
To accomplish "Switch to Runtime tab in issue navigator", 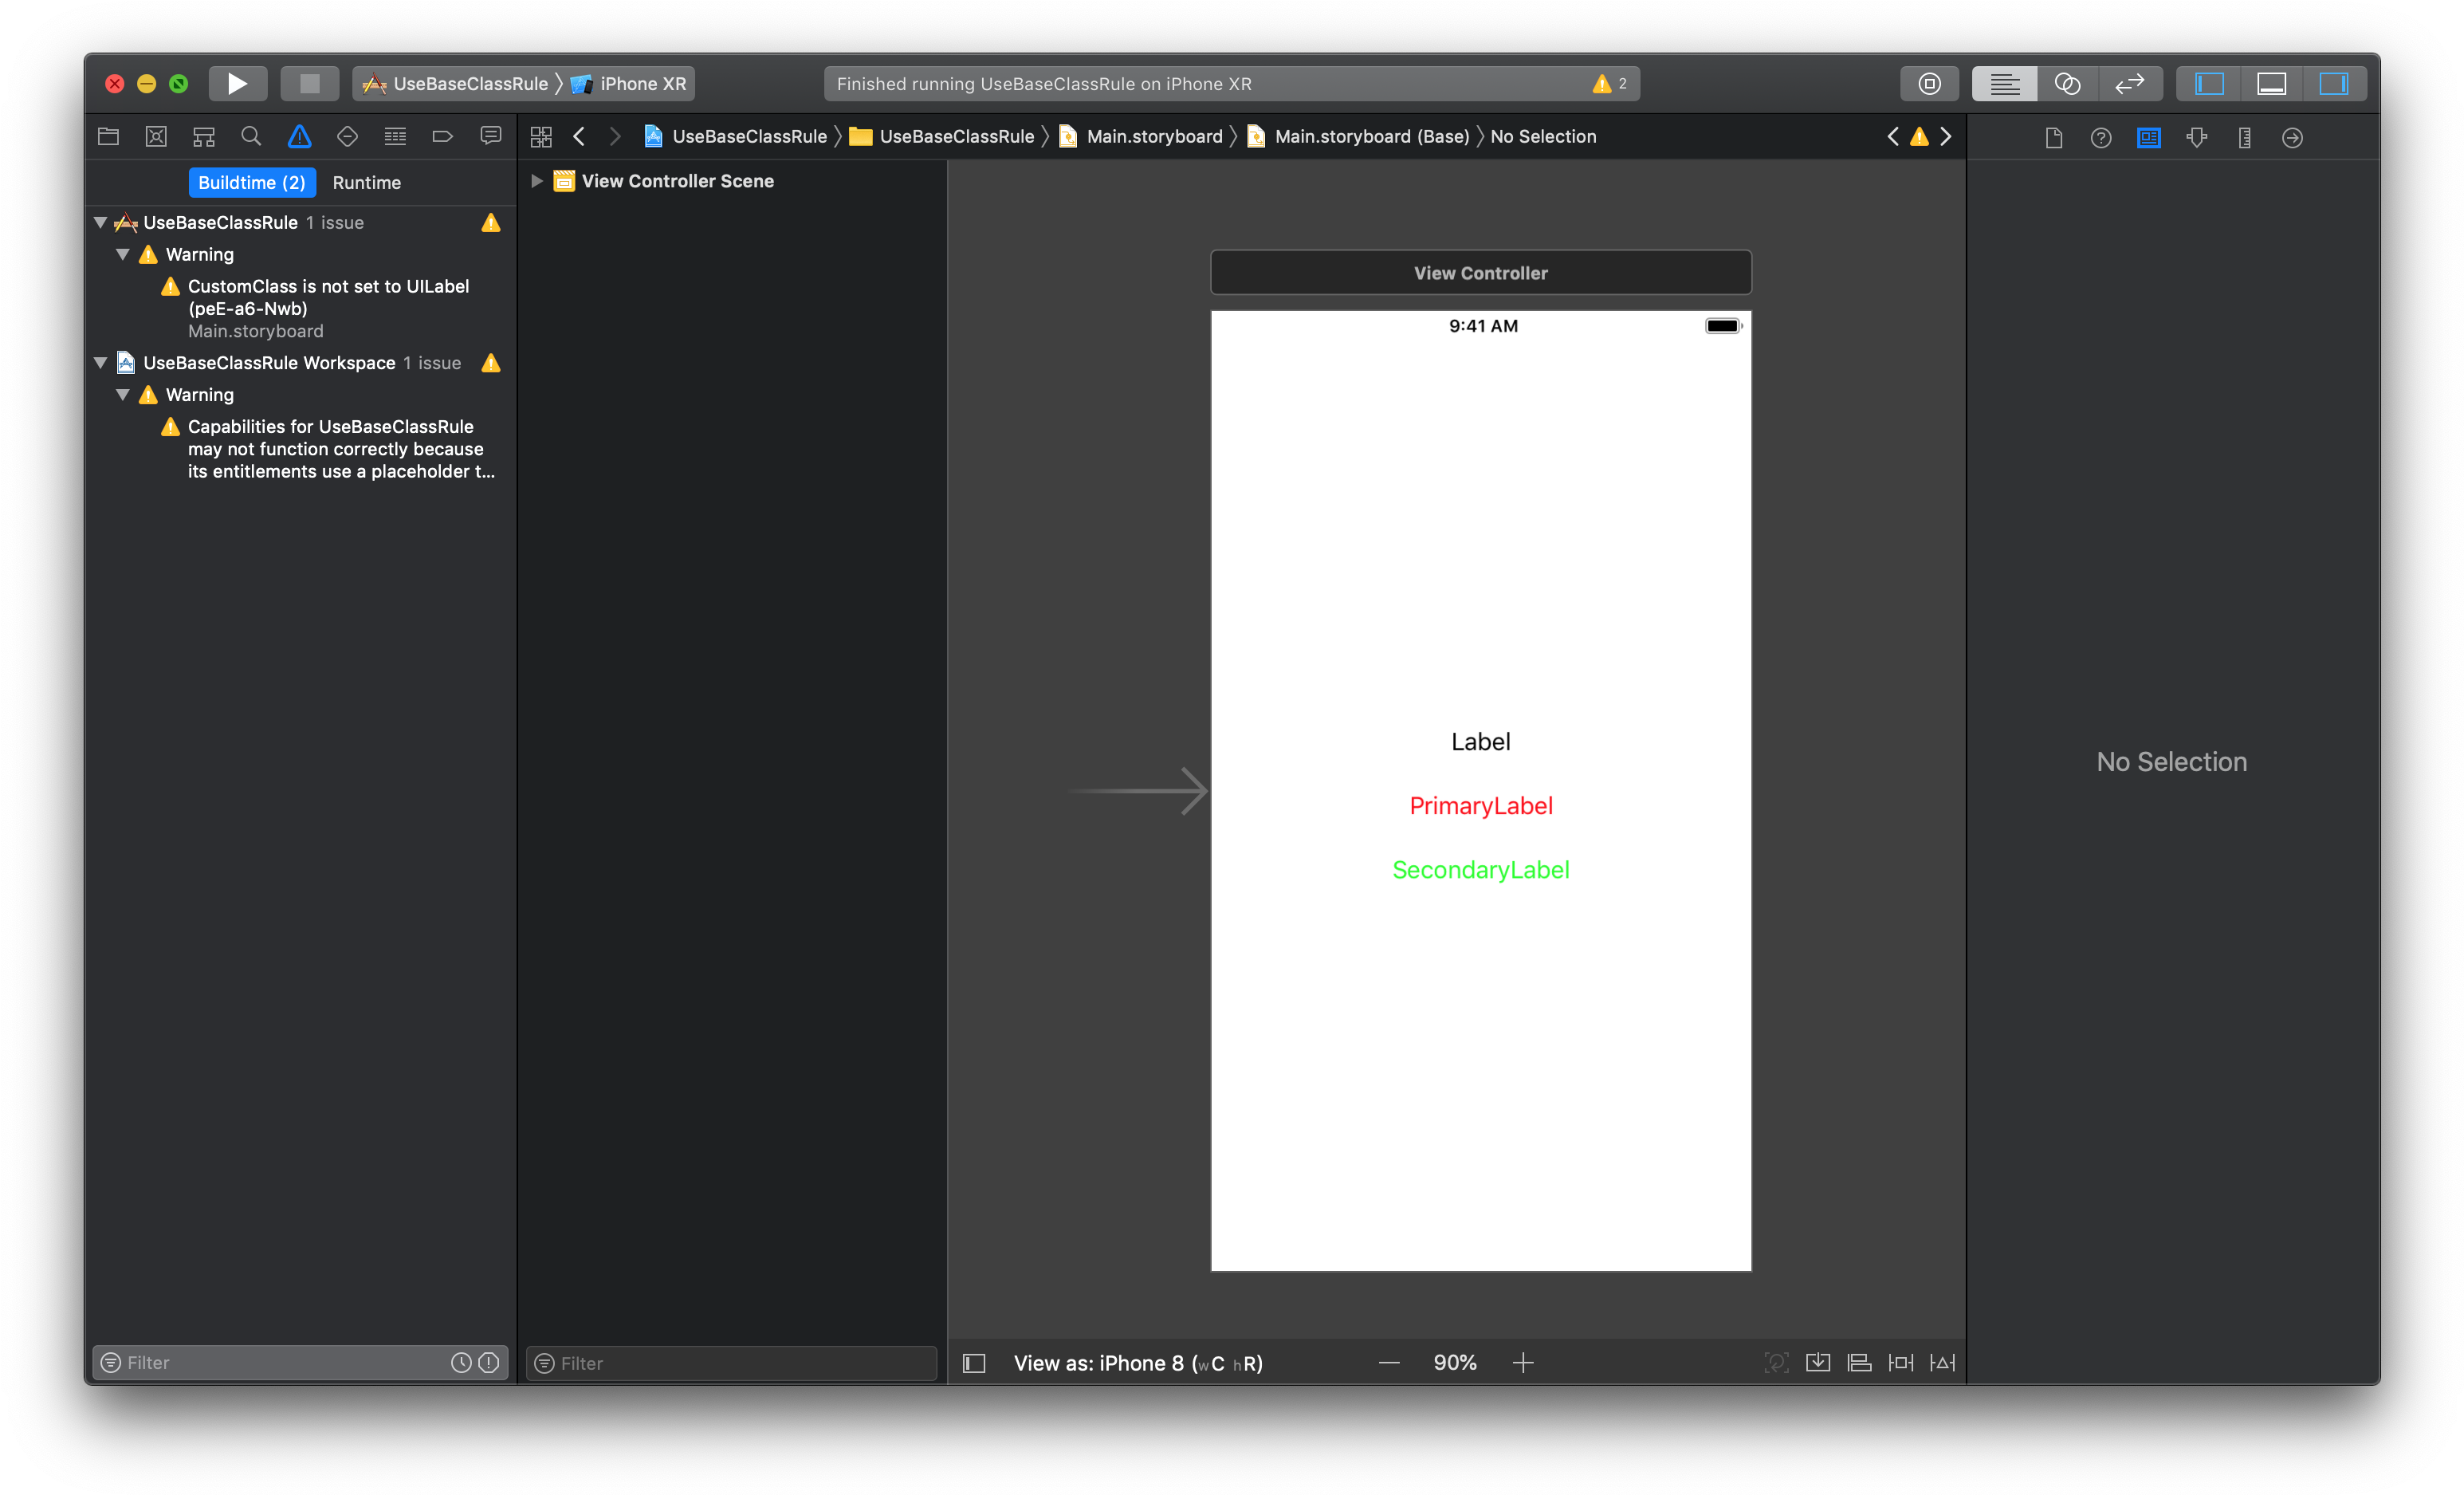I will (x=371, y=179).
